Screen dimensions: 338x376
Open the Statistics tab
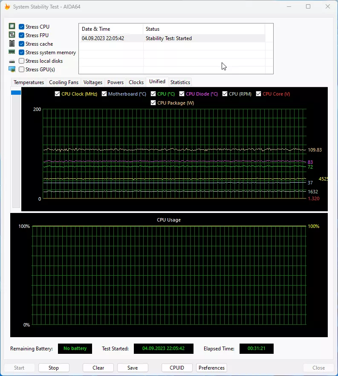click(180, 82)
